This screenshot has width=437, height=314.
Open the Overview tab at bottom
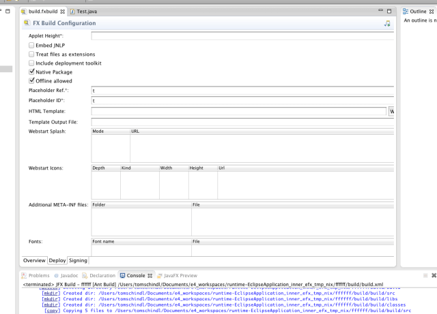34,260
